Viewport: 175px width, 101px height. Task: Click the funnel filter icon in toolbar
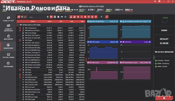click(101, 17)
